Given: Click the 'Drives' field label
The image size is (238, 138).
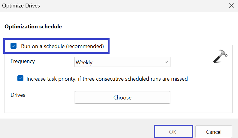Looking at the screenshot, I should pos(18,95).
